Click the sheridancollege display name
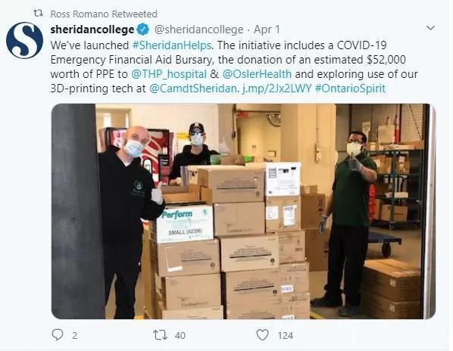453x351 pixels. click(92, 30)
